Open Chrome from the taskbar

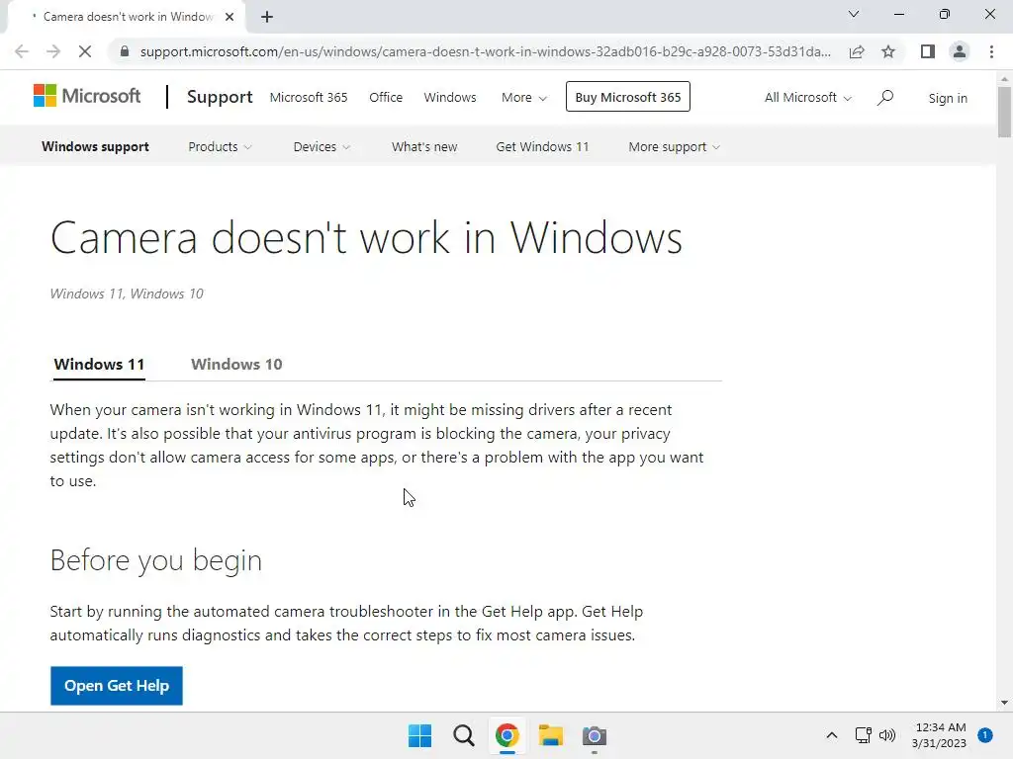pos(507,735)
